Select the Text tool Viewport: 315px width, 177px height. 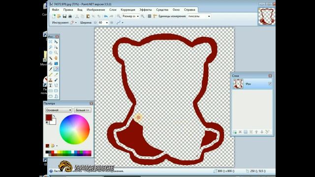click(x=50, y=85)
